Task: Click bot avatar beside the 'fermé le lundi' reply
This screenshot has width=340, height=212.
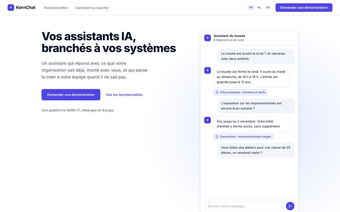Action: [x=207, y=70]
